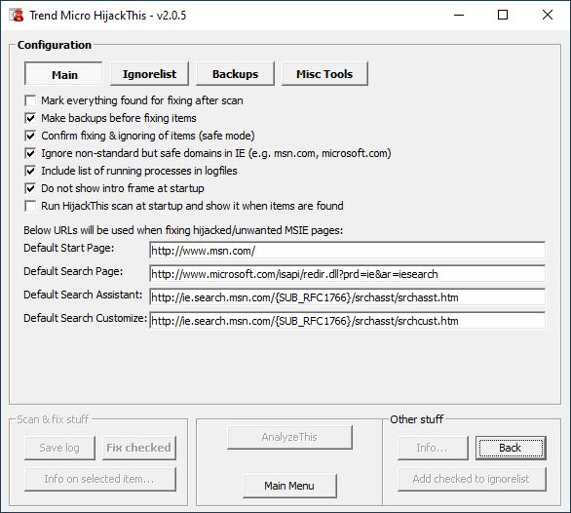The height and width of the screenshot is (513, 571).
Task: Open the Main Menu button
Action: point(289,486)
